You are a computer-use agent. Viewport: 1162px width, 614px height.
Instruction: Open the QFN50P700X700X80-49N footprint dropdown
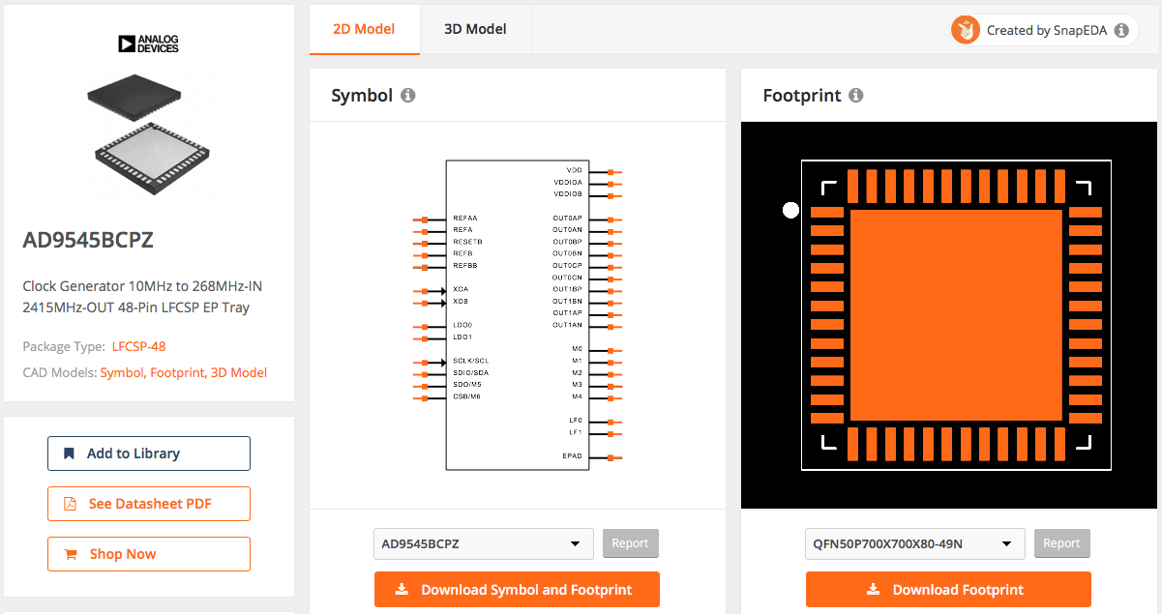pyautogui.click(x=915, y=543)
